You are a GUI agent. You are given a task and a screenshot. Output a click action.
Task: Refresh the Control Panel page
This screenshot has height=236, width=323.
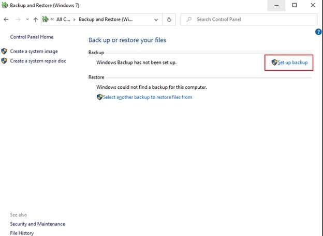point(169,20)
